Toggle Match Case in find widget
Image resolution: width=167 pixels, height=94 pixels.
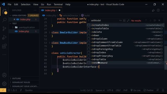click(120, 20)
